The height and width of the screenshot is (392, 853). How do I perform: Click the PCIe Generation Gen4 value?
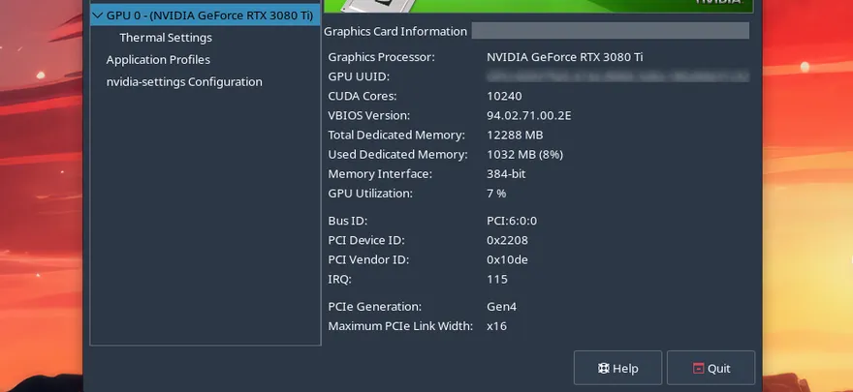pyautogui.click(x=502, y=307)
